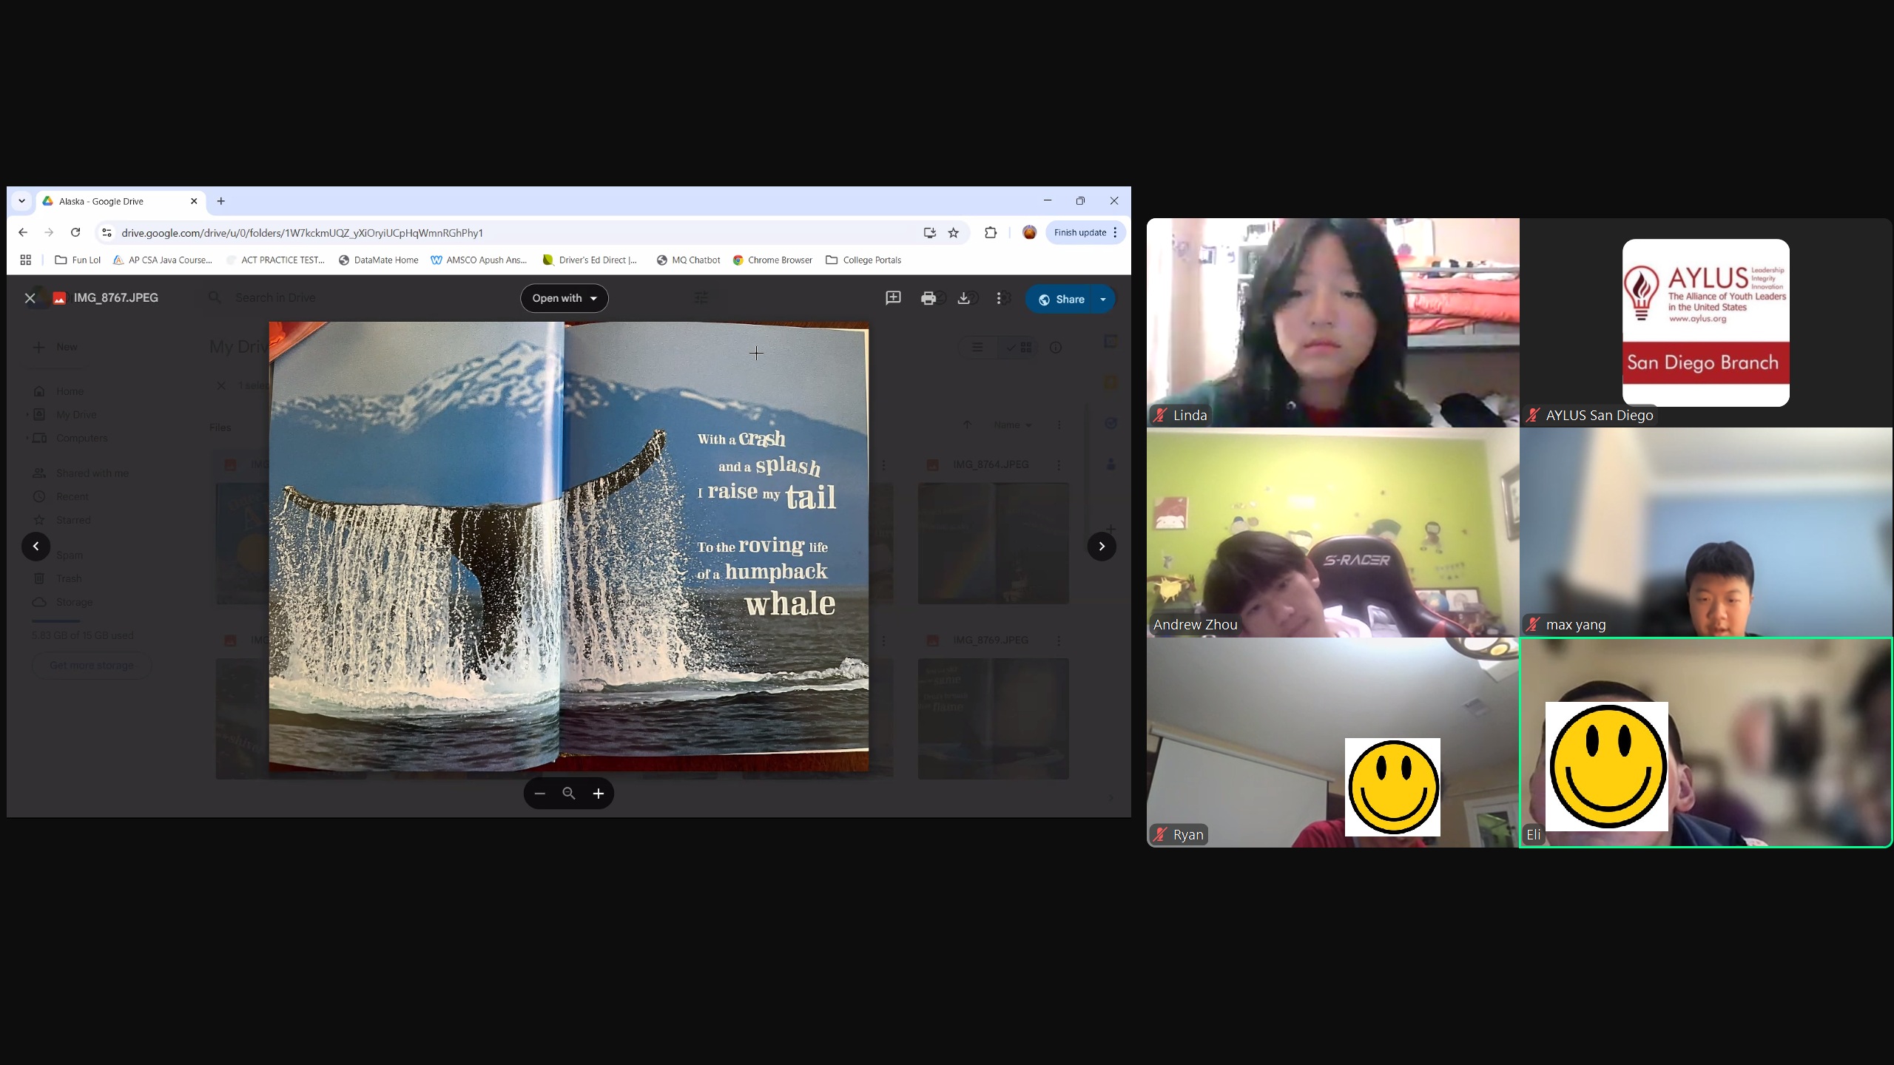1894x1065 pixels.
Task: Go back in Chrome browser
Action: (x=23, y=232)
